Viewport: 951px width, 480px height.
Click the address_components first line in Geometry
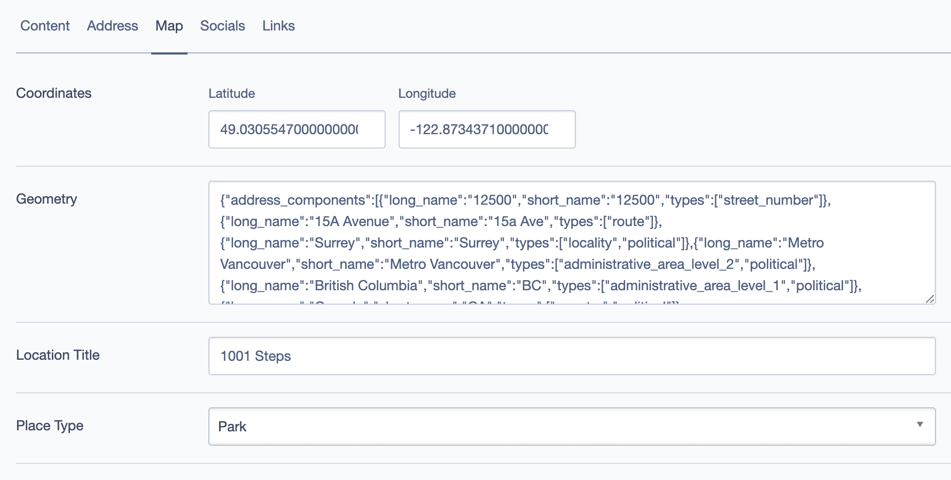point(525,200)
